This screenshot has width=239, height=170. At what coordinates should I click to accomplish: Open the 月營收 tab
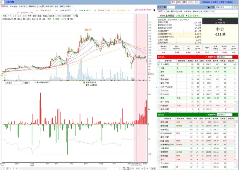(x=68, y=6)
